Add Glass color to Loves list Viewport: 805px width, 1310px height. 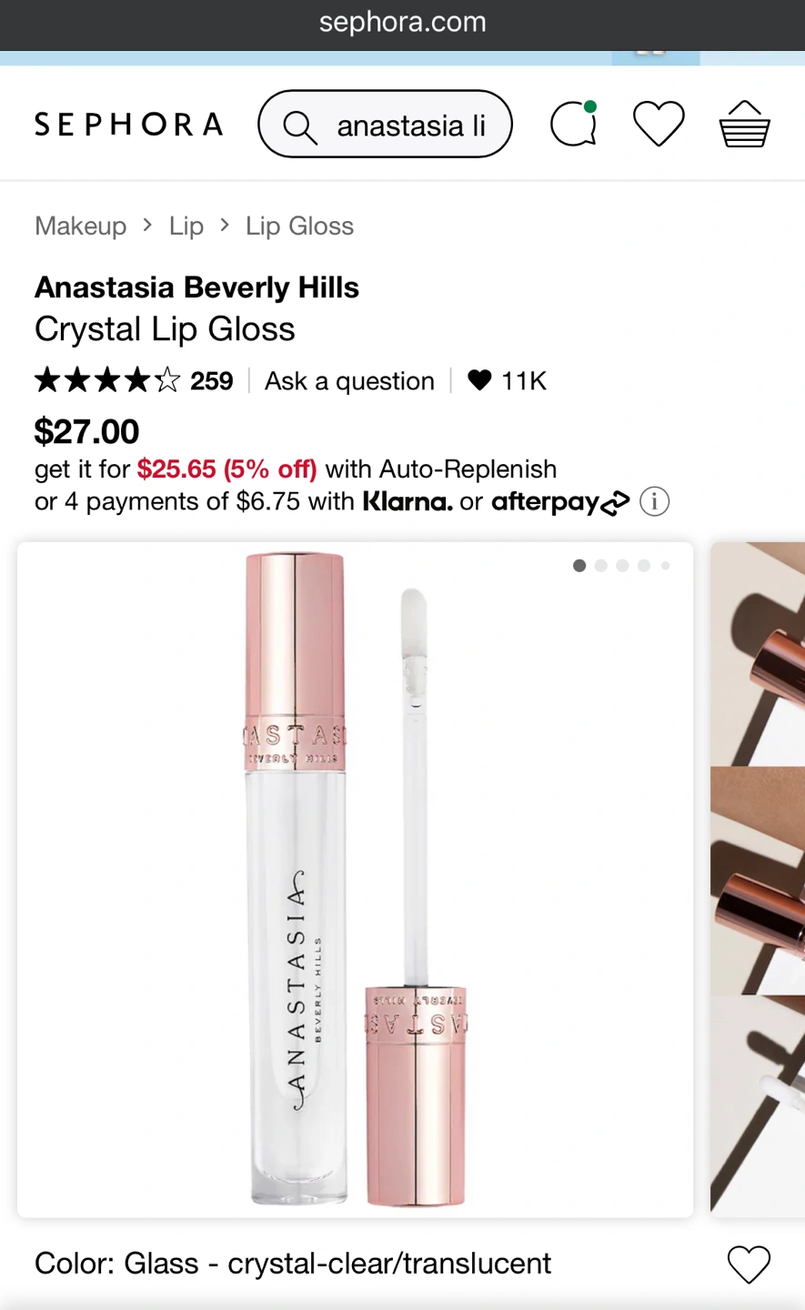pyautogui.click(x=749, y=1264)
